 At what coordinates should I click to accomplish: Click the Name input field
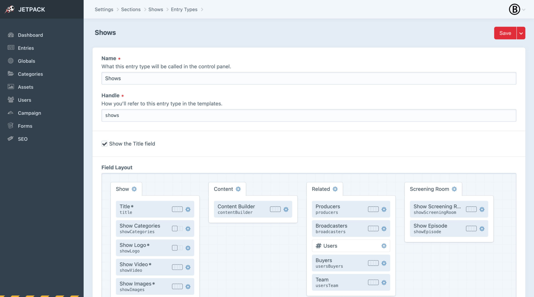pos(309,78)
